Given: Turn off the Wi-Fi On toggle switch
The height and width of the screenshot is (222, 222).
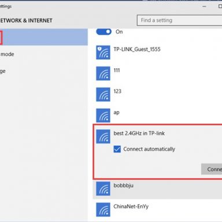Looking at the screenshot, I should click(103, 31).
